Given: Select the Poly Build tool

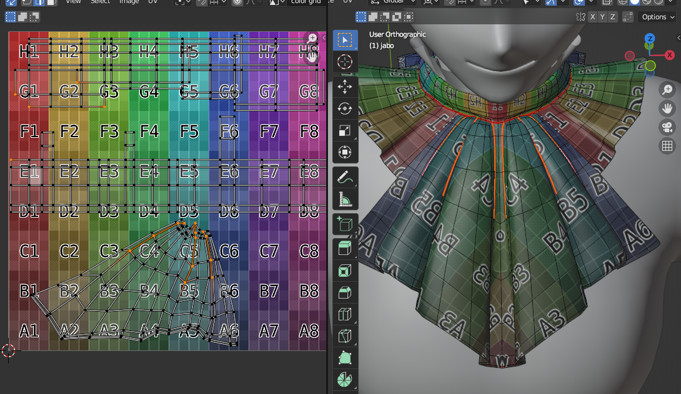Looking at the screenshot, I should (x=345, y=358).
